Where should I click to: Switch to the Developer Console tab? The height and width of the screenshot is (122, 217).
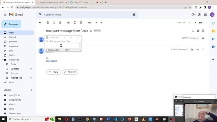click(x=81, y=2)
